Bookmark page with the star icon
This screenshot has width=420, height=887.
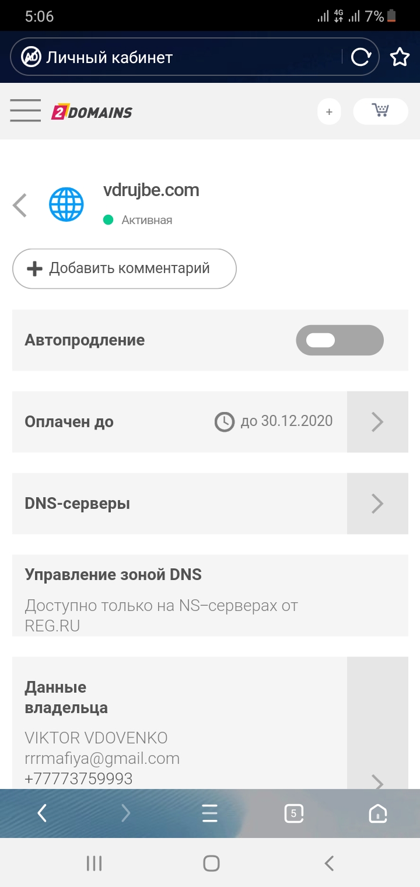pos(400,57)
